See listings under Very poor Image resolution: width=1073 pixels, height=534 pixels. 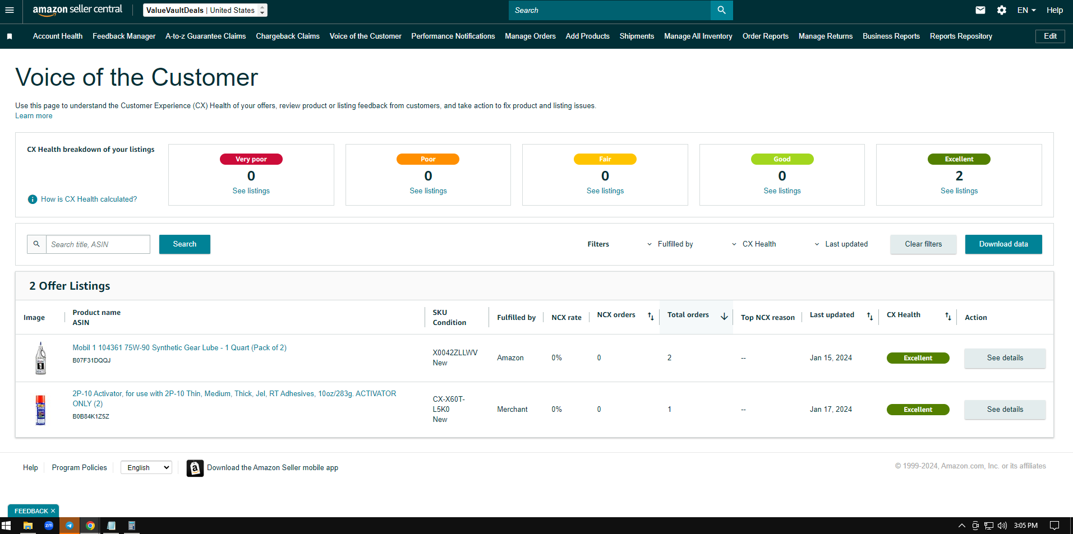pos(251,191)
